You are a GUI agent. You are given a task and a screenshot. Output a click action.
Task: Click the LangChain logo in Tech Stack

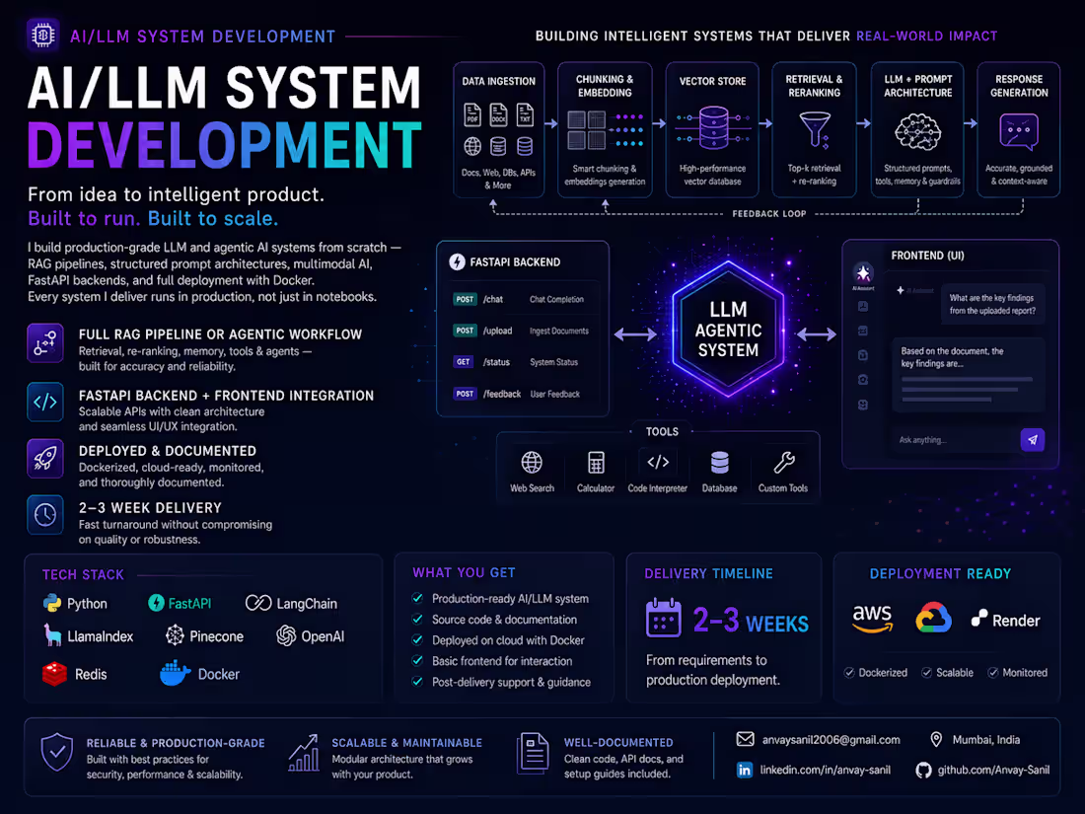pos(258,603)
